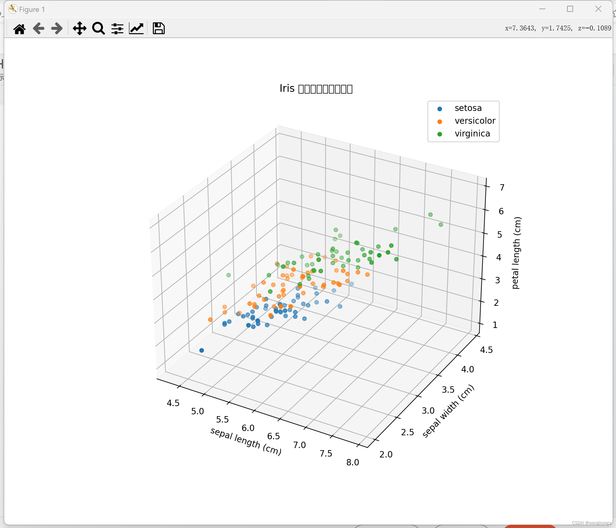616x528 pixels.
Task: Save the figure with floppy icon
Action: coord(158,29)
